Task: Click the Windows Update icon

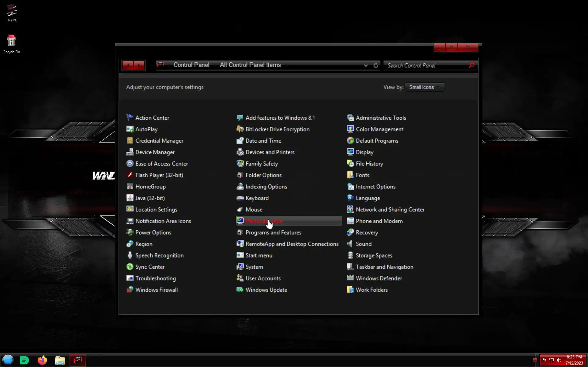Action: tap(240, 290)
